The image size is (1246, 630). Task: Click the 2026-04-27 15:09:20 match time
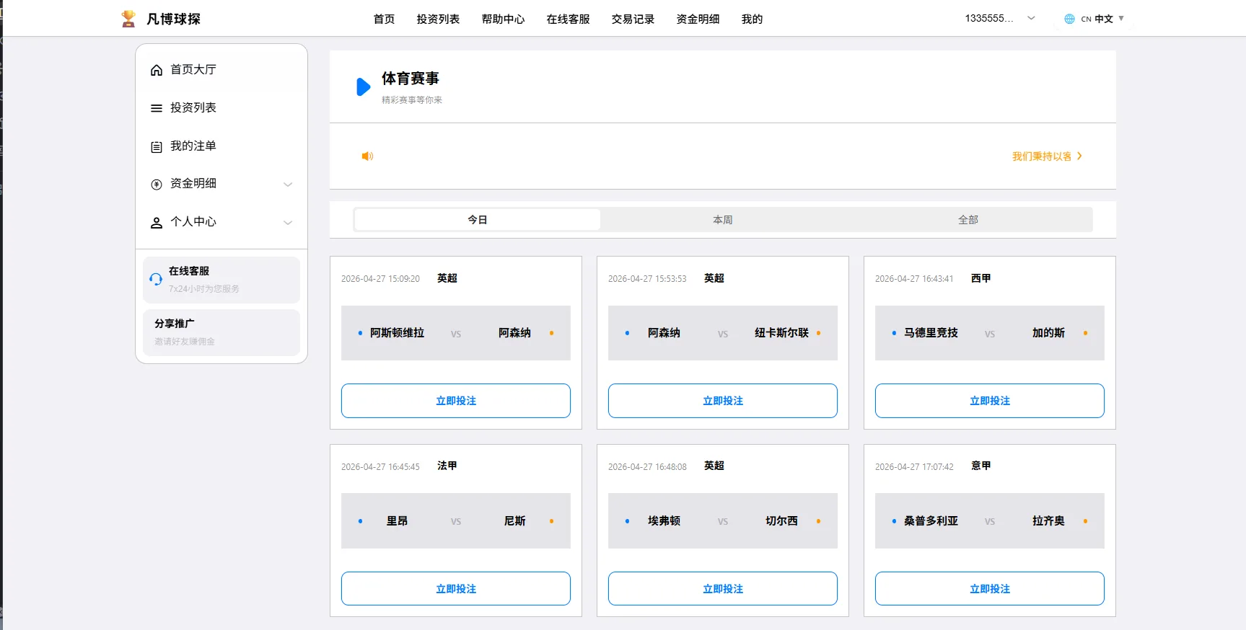(x=380, y=279)
